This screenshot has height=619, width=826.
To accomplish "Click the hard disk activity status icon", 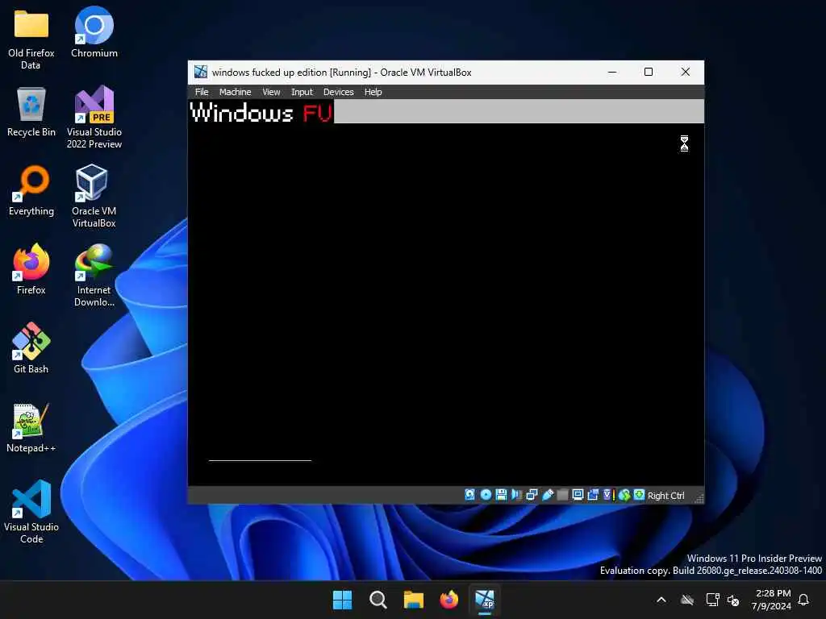I will (x=470, y=495).
